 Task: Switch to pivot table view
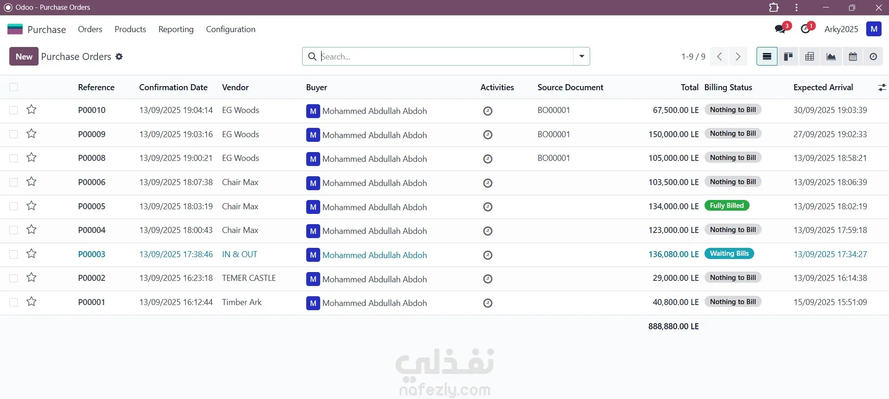pyautogui.click(x=810, y=57)
